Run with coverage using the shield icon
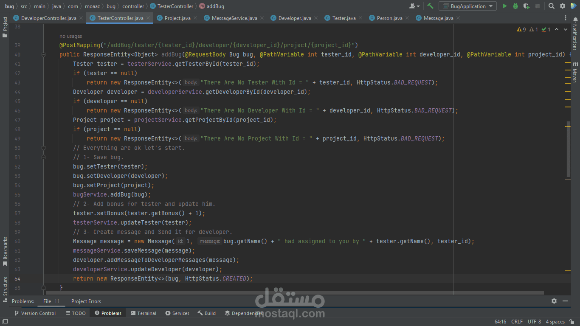The height and width of the screenshot is (326, 580). point(527,6)
